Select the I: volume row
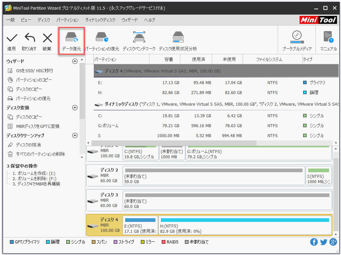 (x=216, y=136)
